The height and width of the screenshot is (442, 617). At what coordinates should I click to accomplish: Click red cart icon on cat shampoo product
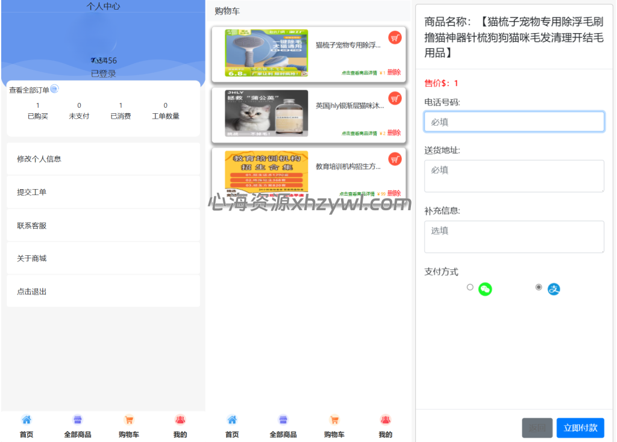395,98
